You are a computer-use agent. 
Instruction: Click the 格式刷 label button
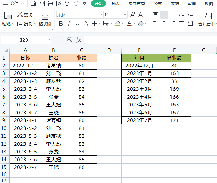(x=45, y=24)
